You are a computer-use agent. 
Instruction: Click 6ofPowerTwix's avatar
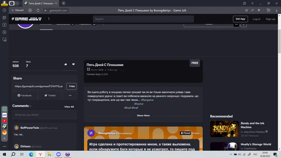16,128
